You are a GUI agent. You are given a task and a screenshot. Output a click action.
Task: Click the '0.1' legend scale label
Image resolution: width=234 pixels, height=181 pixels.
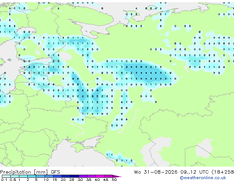point(4,180)
